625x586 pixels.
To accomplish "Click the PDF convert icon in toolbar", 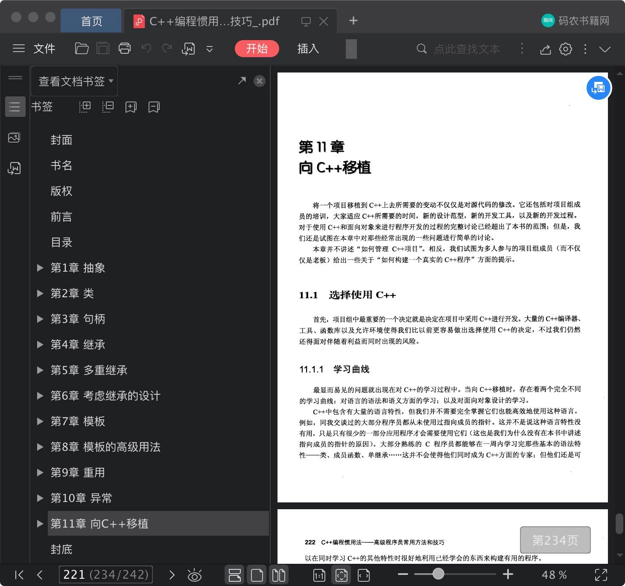I will click(x=188, y=49).
